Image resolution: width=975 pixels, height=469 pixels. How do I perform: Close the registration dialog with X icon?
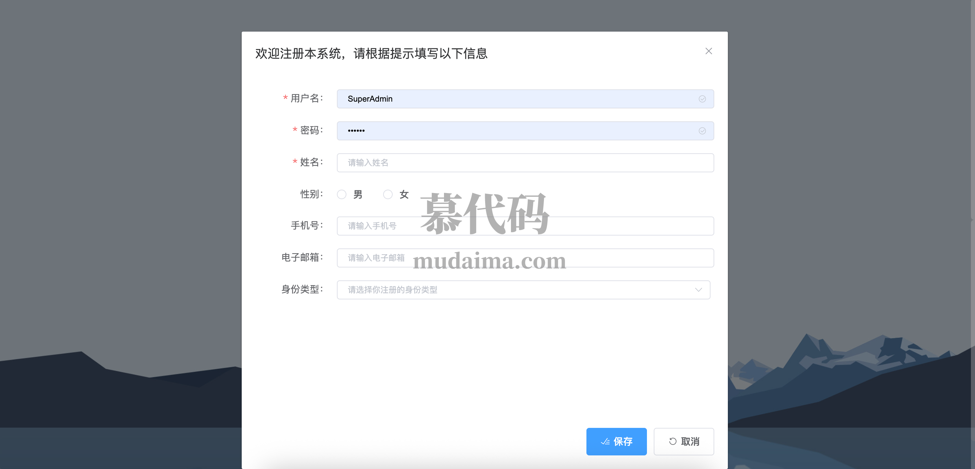[x=708, y=51]
